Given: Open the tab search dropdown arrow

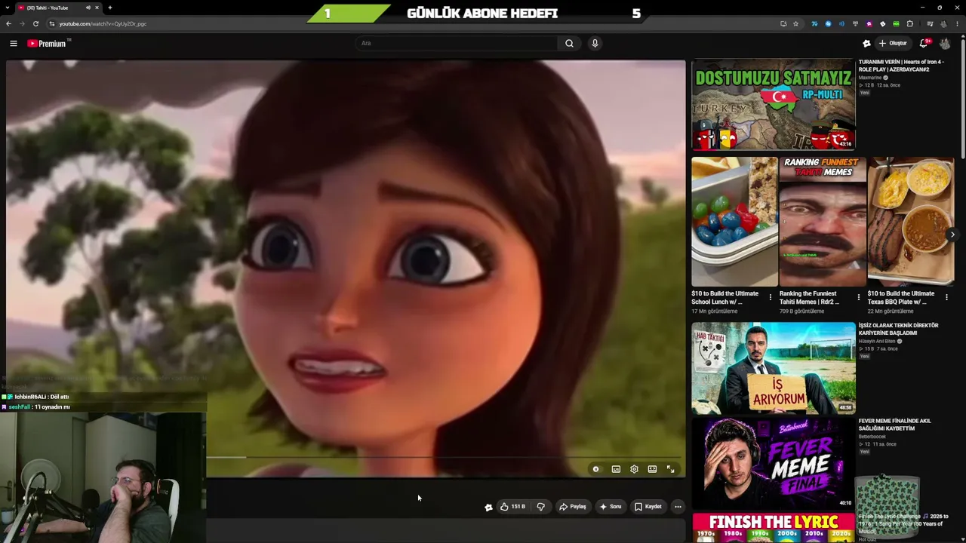Looking at the screenshot, I should tap(7, 8).
